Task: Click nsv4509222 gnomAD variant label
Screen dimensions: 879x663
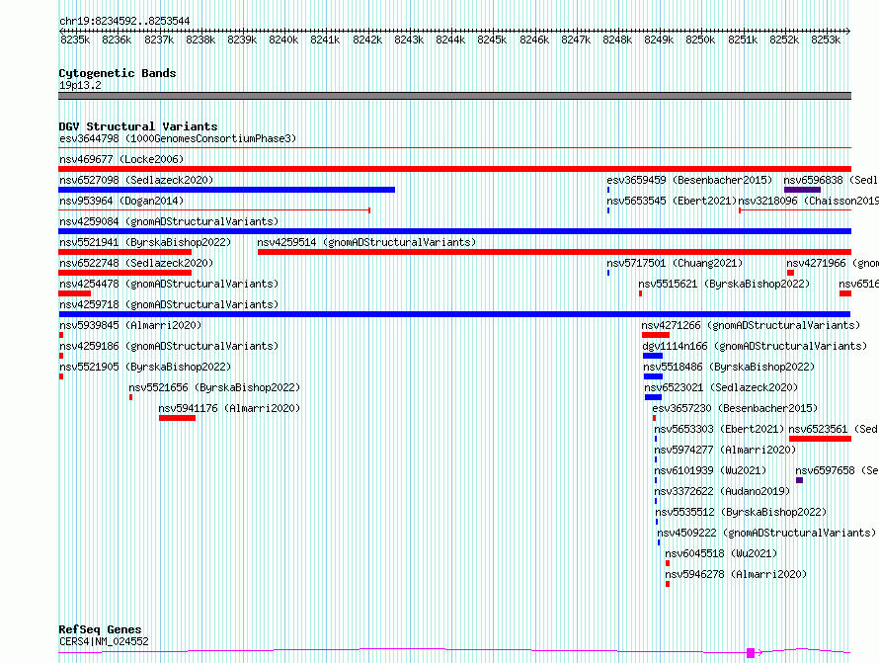Action: click(x=766, y=533)
